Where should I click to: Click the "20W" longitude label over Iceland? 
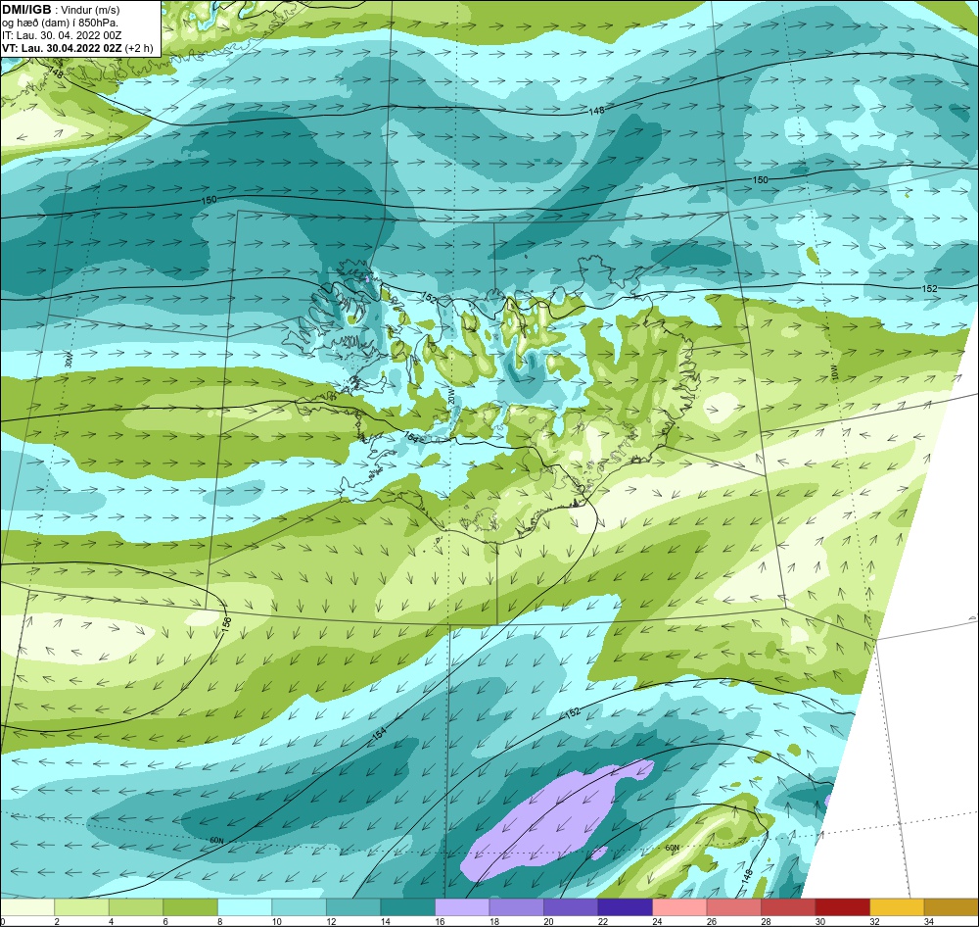[450, 397]
